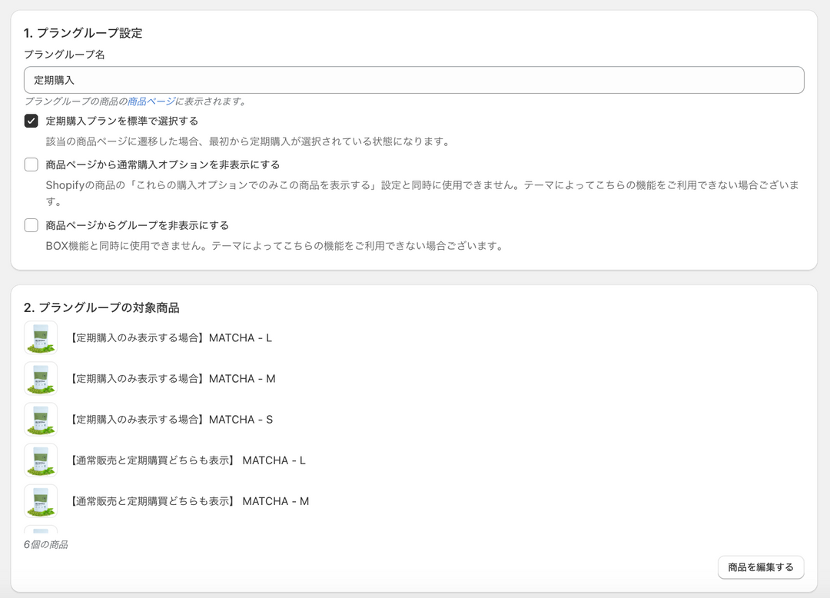Viewport: 830px width, 598px height.
Task: Click thumbnail of 定期購入のみ表示 MATCHA - M
Action: tap(41, 378)
